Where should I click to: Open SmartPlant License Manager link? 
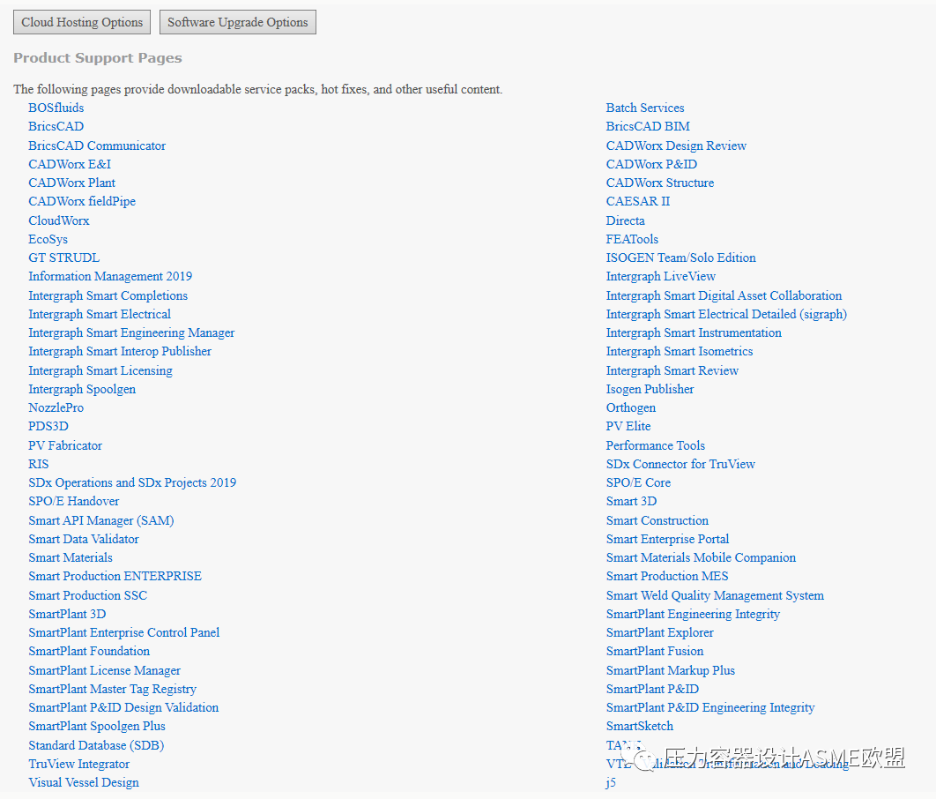[x=104, y=670]
